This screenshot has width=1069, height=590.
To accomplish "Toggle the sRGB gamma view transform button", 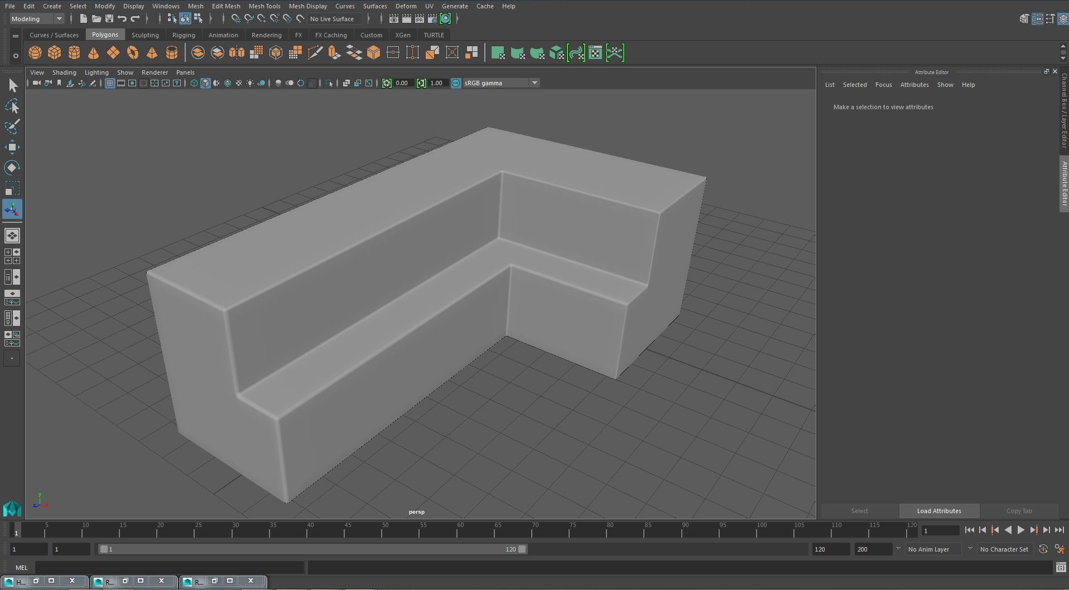I will point(456,83).
